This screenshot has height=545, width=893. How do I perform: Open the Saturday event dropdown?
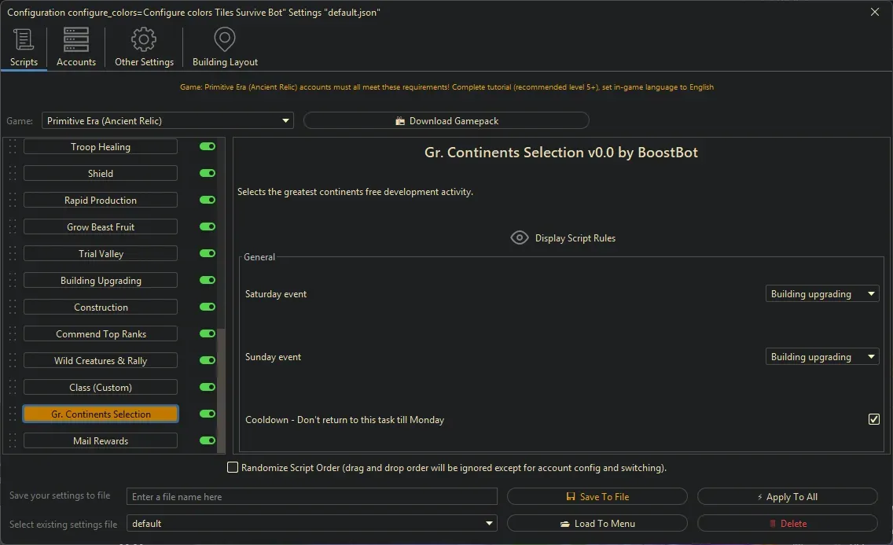pyautogui.click(x=822, y=294)
